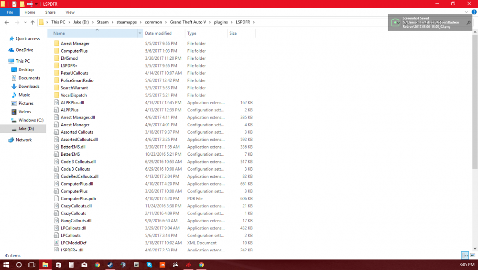Select the PeterUCallouts folder icon
This screenshot has height=270, width=478.
(x=56, y=73)
